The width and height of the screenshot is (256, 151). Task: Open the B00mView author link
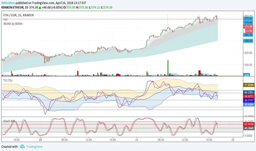[8, 3]
